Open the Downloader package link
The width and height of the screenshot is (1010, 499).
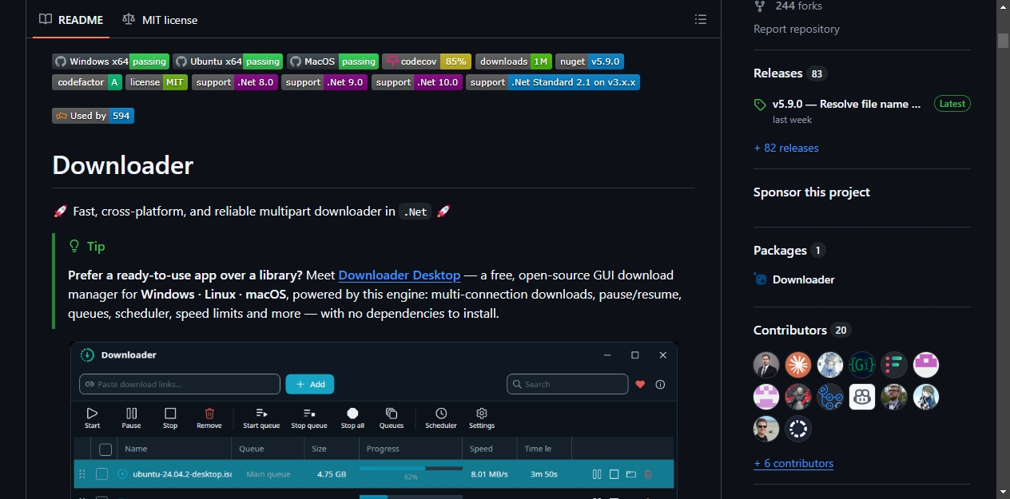click(803, 279)
